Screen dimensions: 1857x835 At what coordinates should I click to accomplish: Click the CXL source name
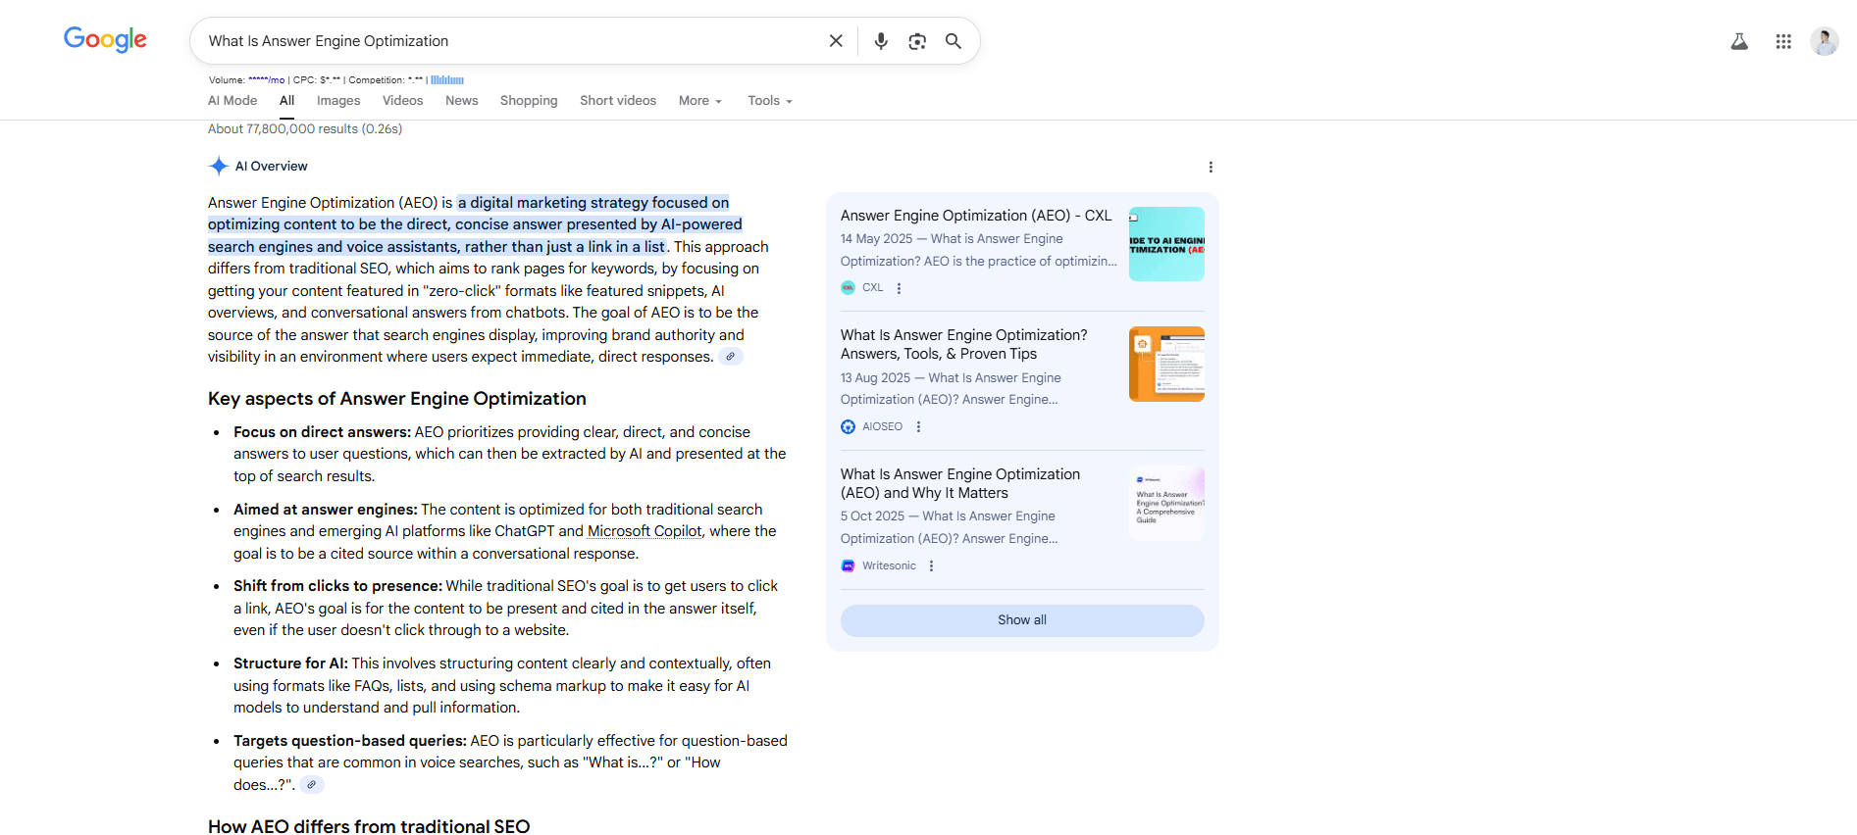[873, 288]
